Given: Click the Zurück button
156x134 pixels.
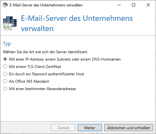Looking at the screenshot, I should pos(63,128).
